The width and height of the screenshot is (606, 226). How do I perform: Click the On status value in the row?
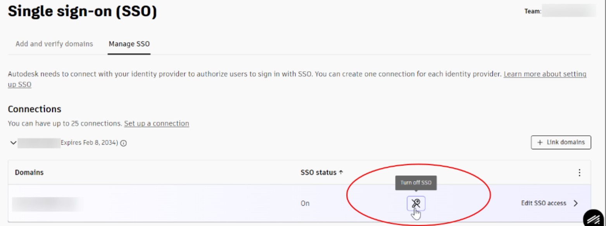[x=305, y=204]
